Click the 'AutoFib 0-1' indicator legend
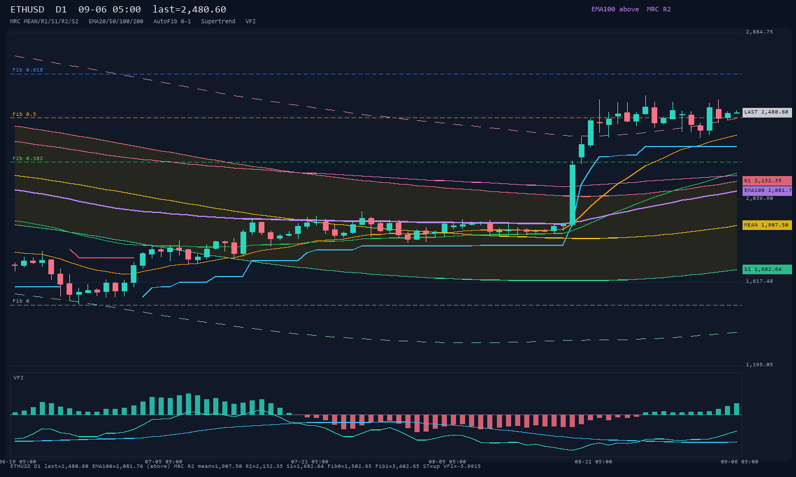The image size is (796, 477). 172,22
